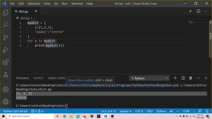The width and height of the screenshot is (212, 119).
Task: Open errors and warnings count in status bar
Action: coord(37,111)
